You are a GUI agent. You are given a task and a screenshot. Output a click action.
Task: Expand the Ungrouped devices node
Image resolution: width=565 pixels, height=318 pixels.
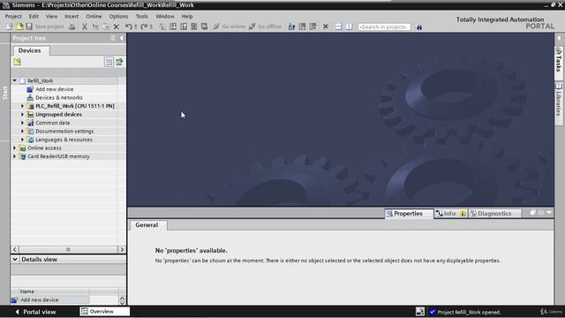click(22, 114)
